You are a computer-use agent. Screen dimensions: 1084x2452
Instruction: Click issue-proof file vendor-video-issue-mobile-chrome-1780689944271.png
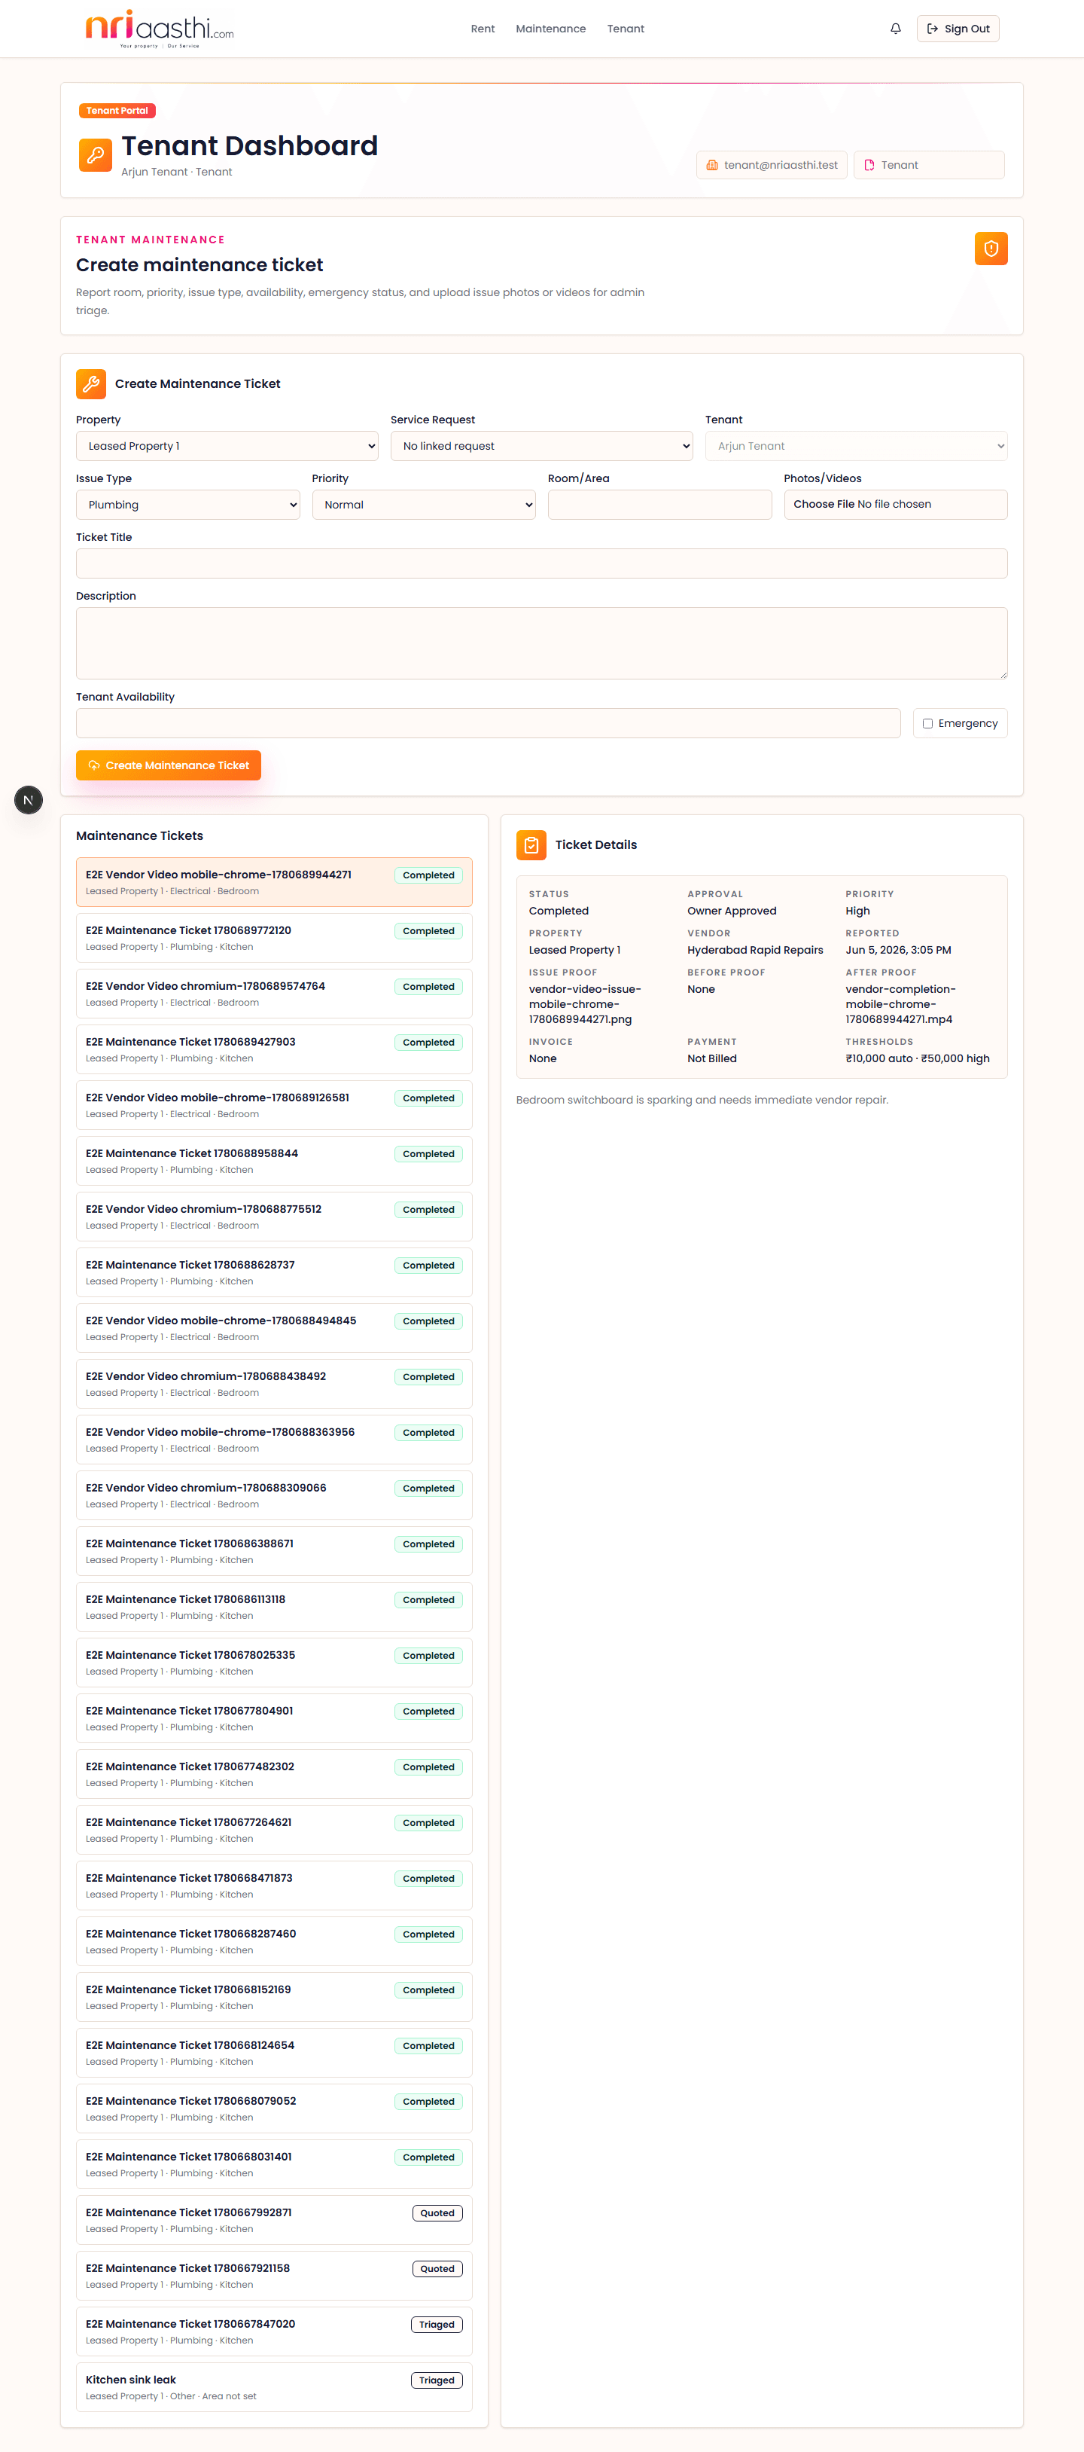[585, 1004]
